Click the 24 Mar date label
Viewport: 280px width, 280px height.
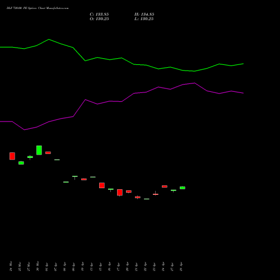click(11, 266)
